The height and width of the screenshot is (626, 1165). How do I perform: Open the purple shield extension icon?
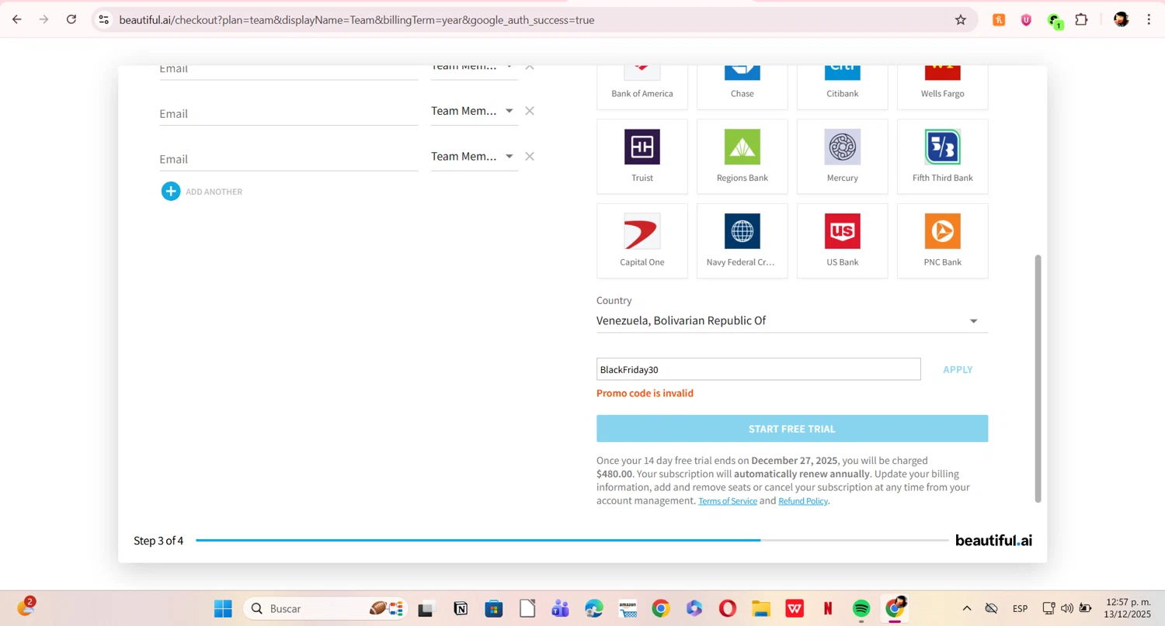pyautogui.click(x=1026, y=20)
